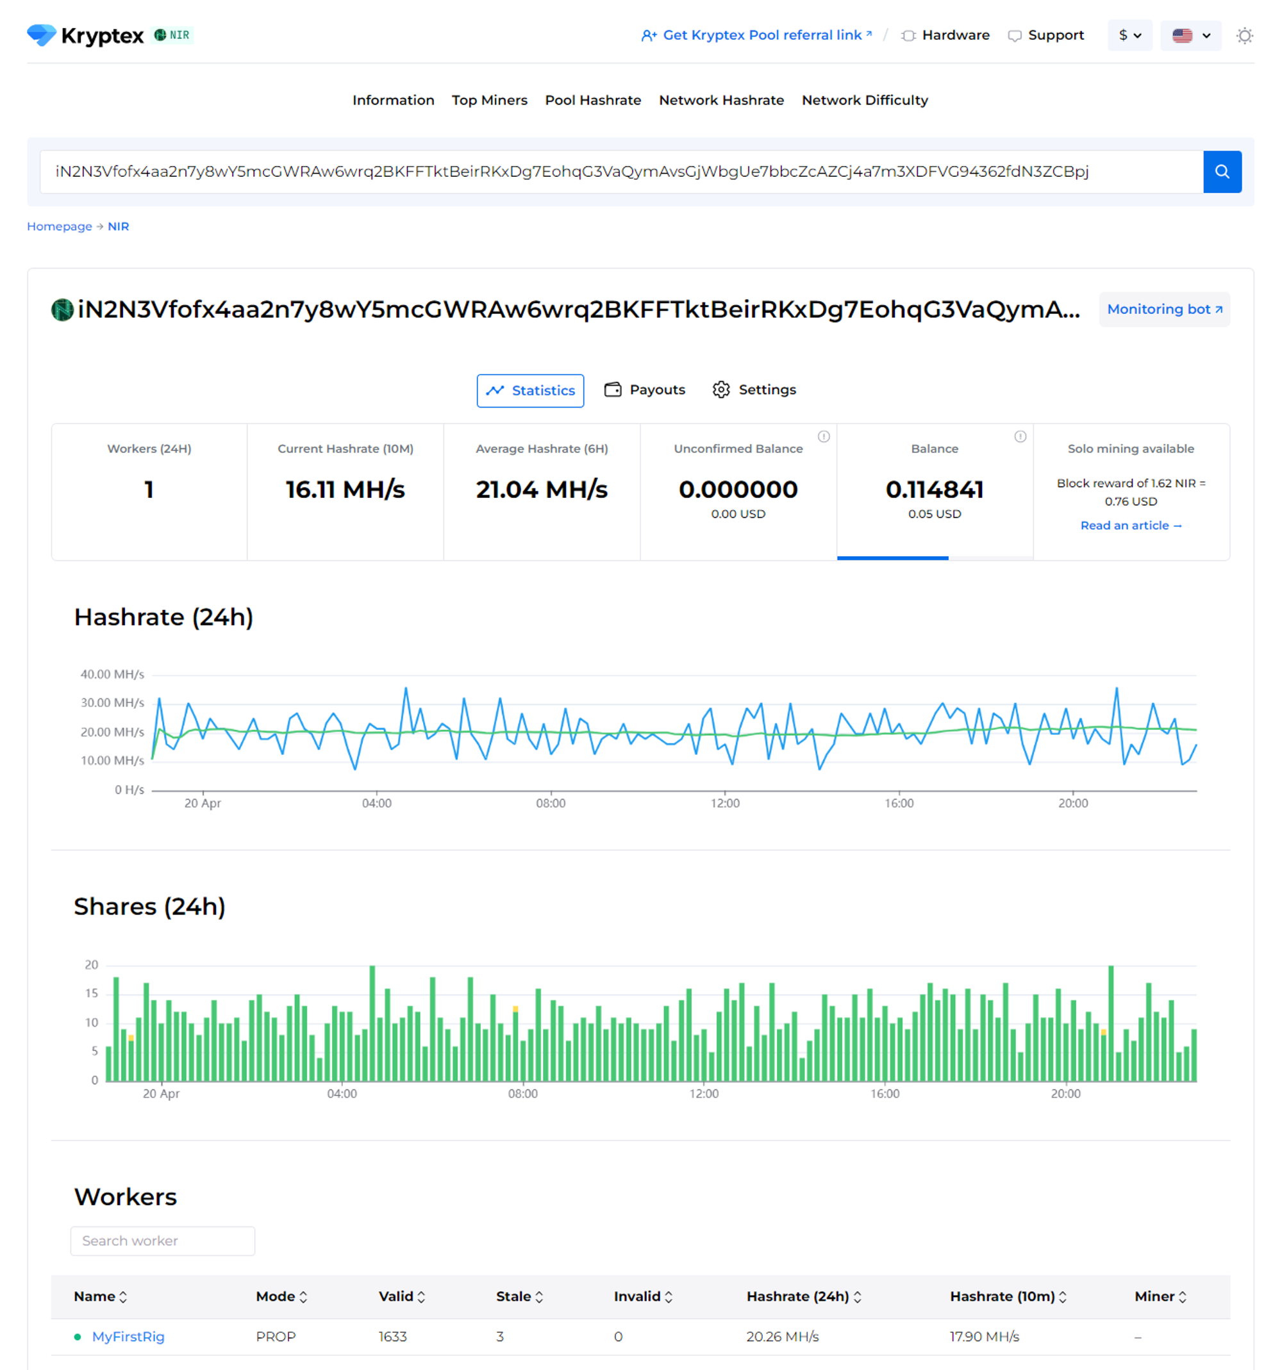Click the info icon on the Balance card
This screenshot has height=1370, width=1282.
pyautogui.click(x=1020, y=436)
